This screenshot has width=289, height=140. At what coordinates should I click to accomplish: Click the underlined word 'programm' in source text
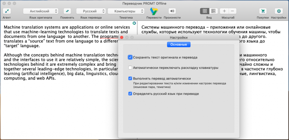point(110,36)
